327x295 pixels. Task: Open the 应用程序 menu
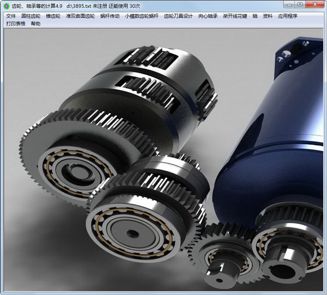tap(288, 16)
